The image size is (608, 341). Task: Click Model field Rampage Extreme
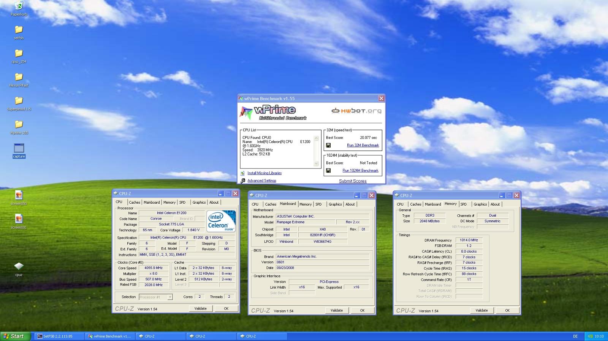tap(306, 222)
